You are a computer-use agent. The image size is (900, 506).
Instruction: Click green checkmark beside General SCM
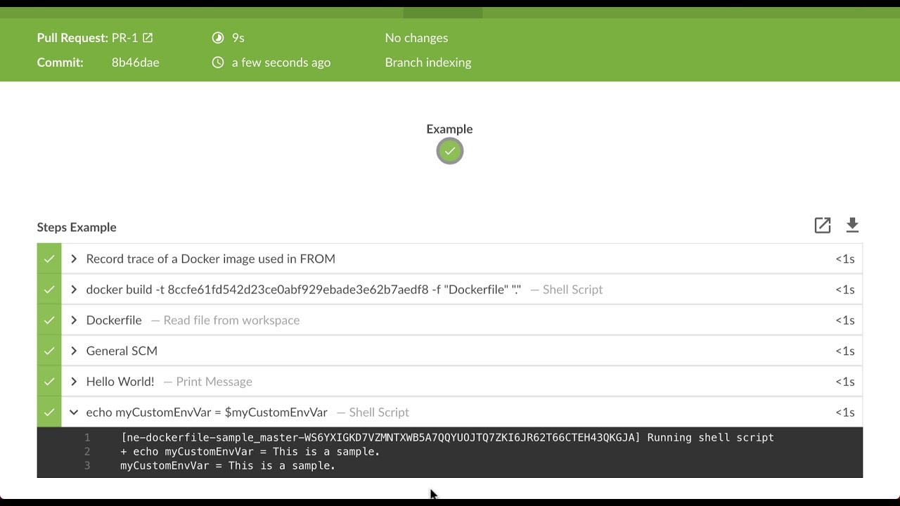coord(49,351)
